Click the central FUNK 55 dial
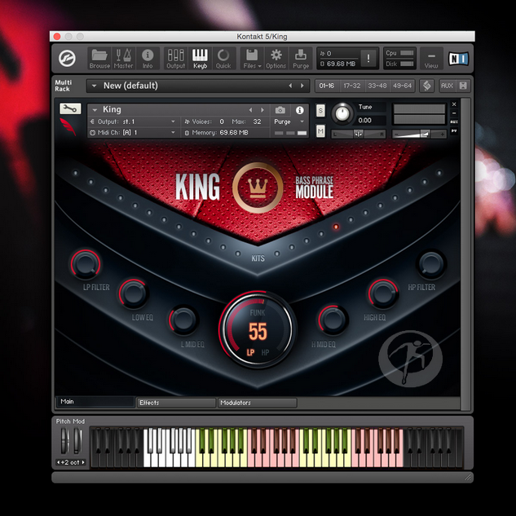The height and width of the screenshot is (516, 516). [x=258, y=329]
